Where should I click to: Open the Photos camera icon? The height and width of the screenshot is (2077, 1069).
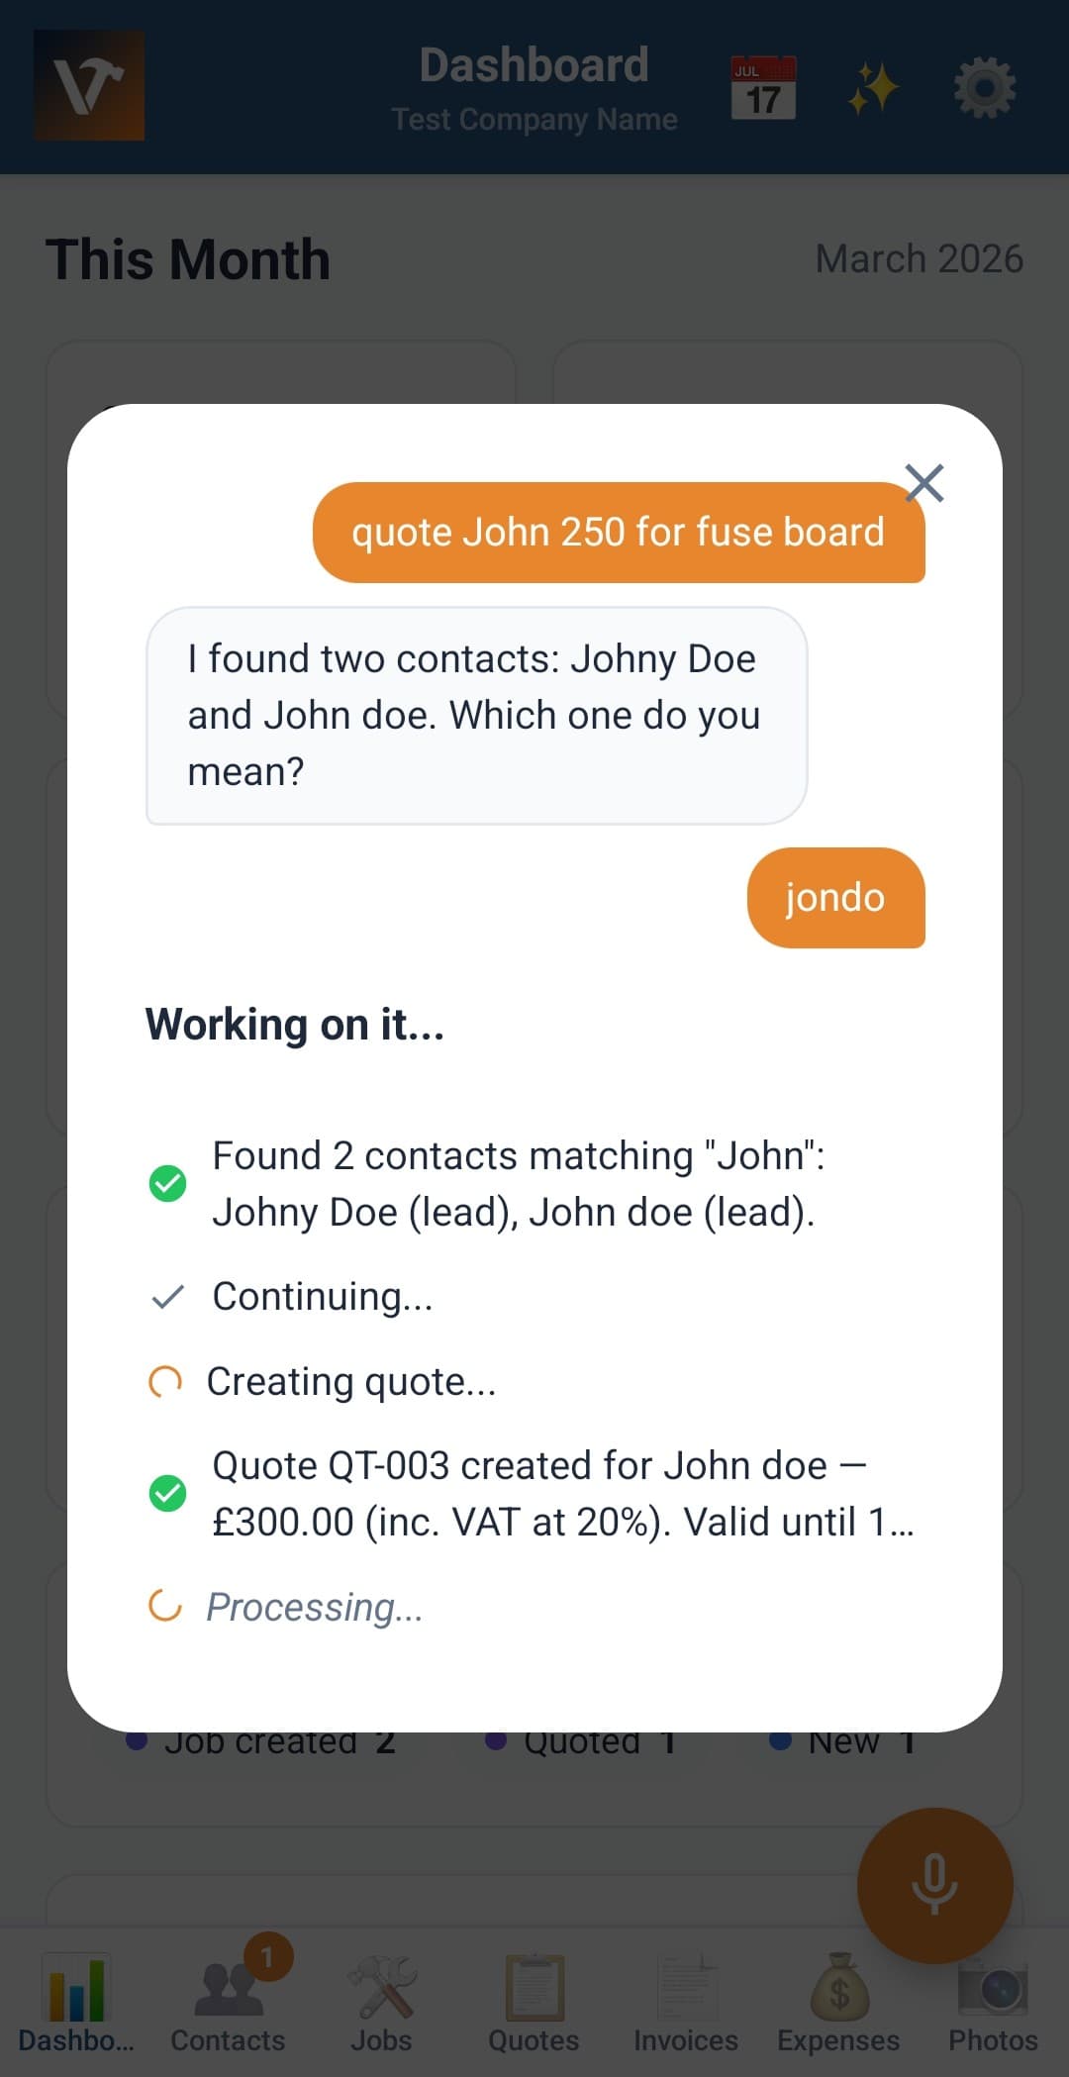[991, 1990]
